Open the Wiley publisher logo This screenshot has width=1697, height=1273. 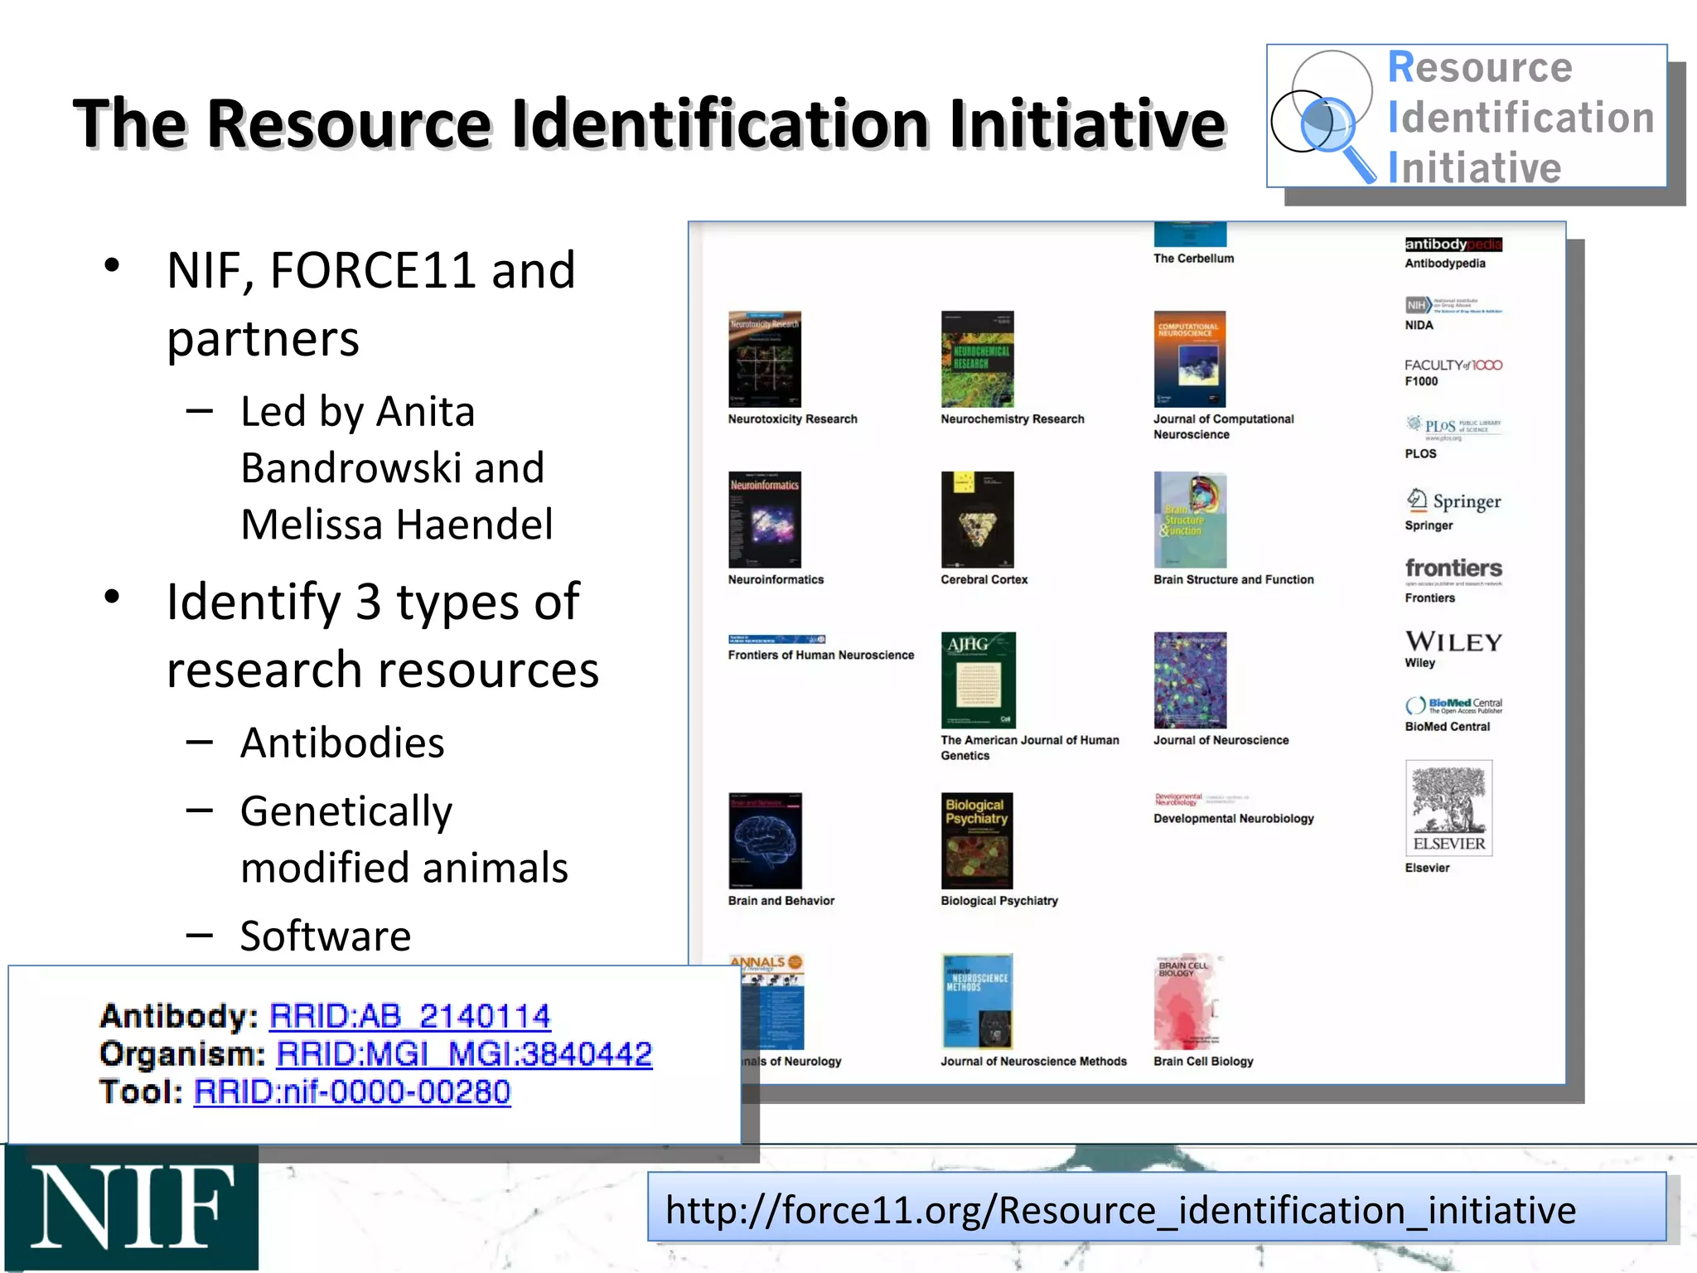(x=1453, y=641)
